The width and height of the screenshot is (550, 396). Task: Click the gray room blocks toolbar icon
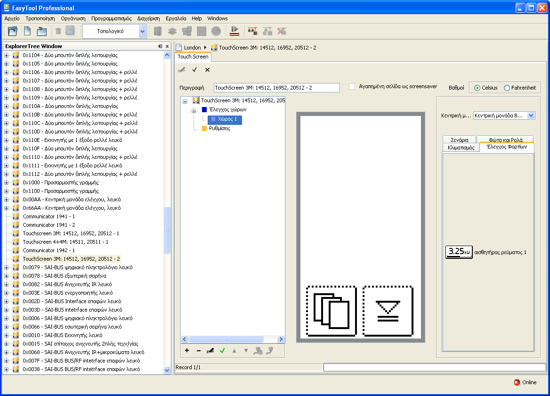(187, 31)
